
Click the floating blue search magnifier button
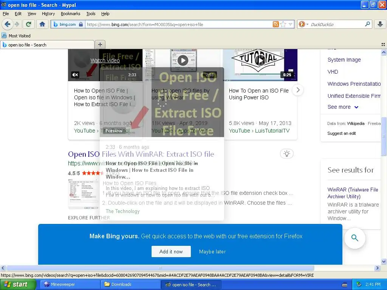354,238
